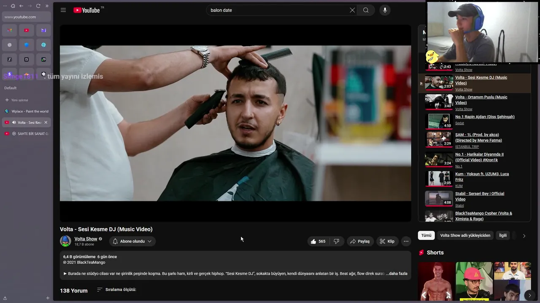540x303 pixels.
Task: Share the video with Paylaş button
Action: pos(360,241)
